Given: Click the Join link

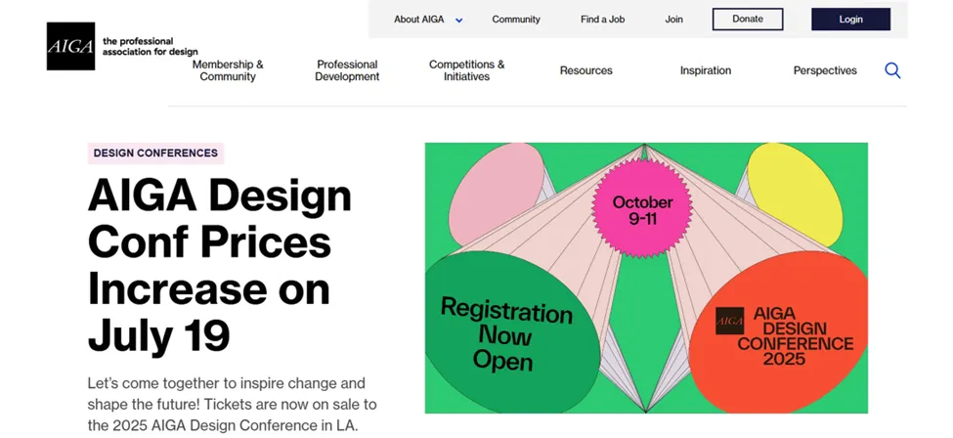Looking at the screenshot, I should pos(673,20).
